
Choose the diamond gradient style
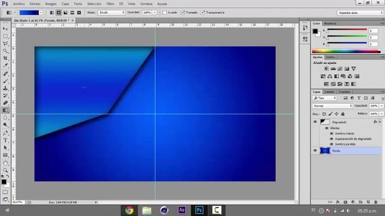(79, 13)
